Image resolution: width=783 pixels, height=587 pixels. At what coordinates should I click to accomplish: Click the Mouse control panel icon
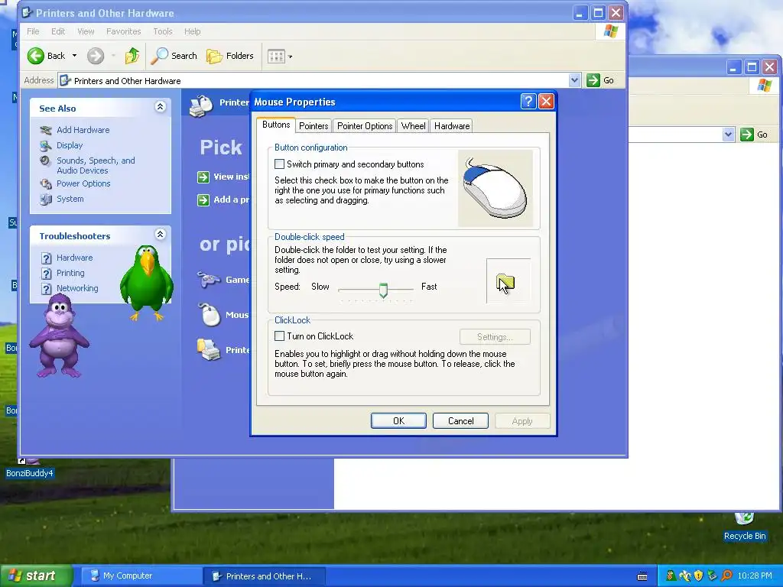(x=210, y=314)
